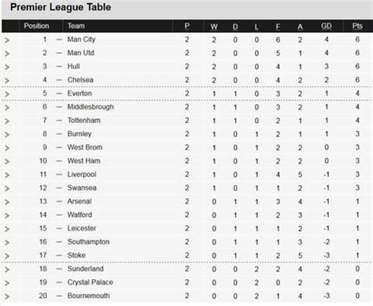
Task: Select the Team column header
Action: pos(76,26)
